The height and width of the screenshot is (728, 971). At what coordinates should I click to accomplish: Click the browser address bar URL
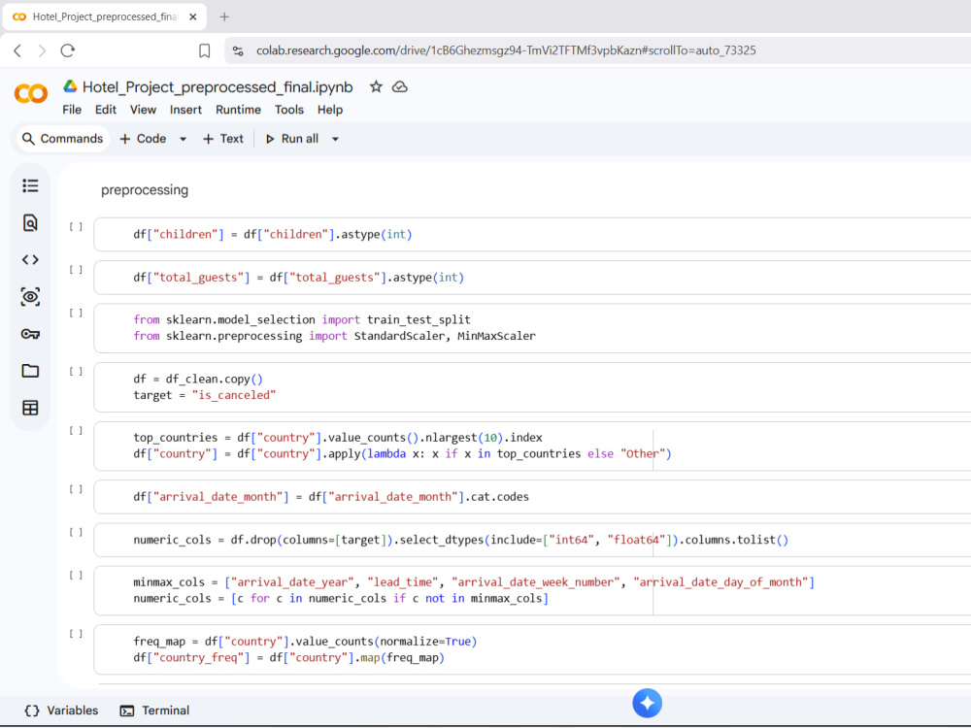(x=506, y=50)
